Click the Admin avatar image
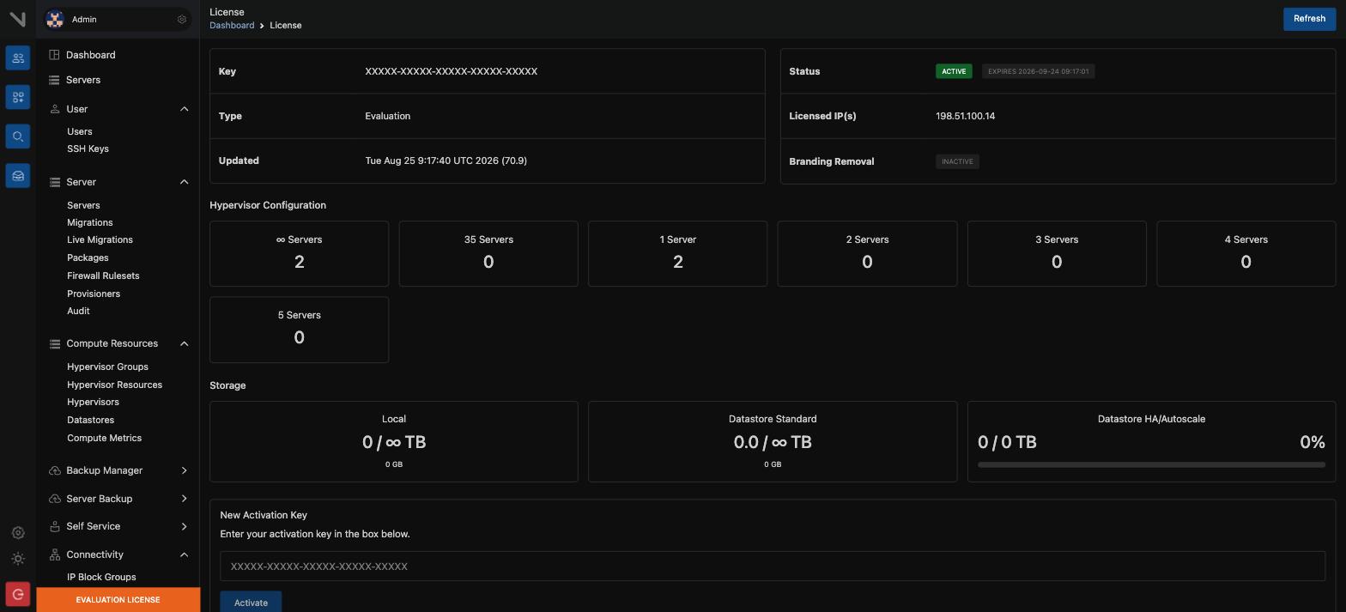 [x=55, y=19]
